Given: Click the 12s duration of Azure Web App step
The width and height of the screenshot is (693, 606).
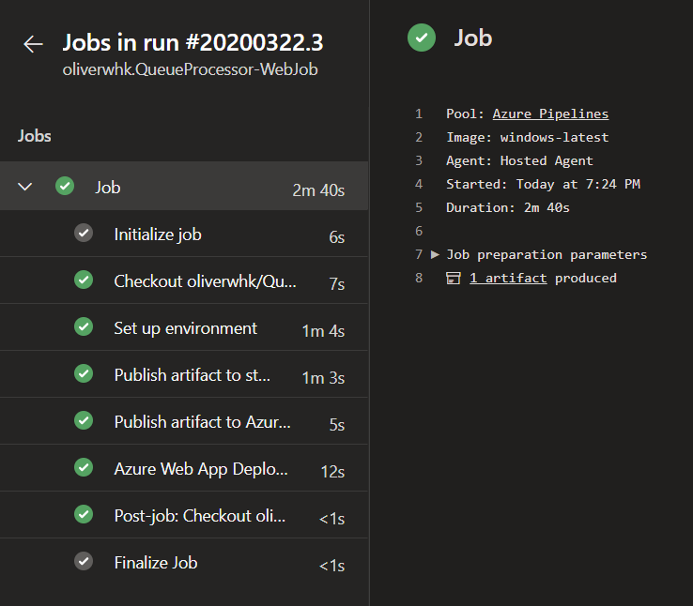Looking at the screenshot, I should pos(332,471).
